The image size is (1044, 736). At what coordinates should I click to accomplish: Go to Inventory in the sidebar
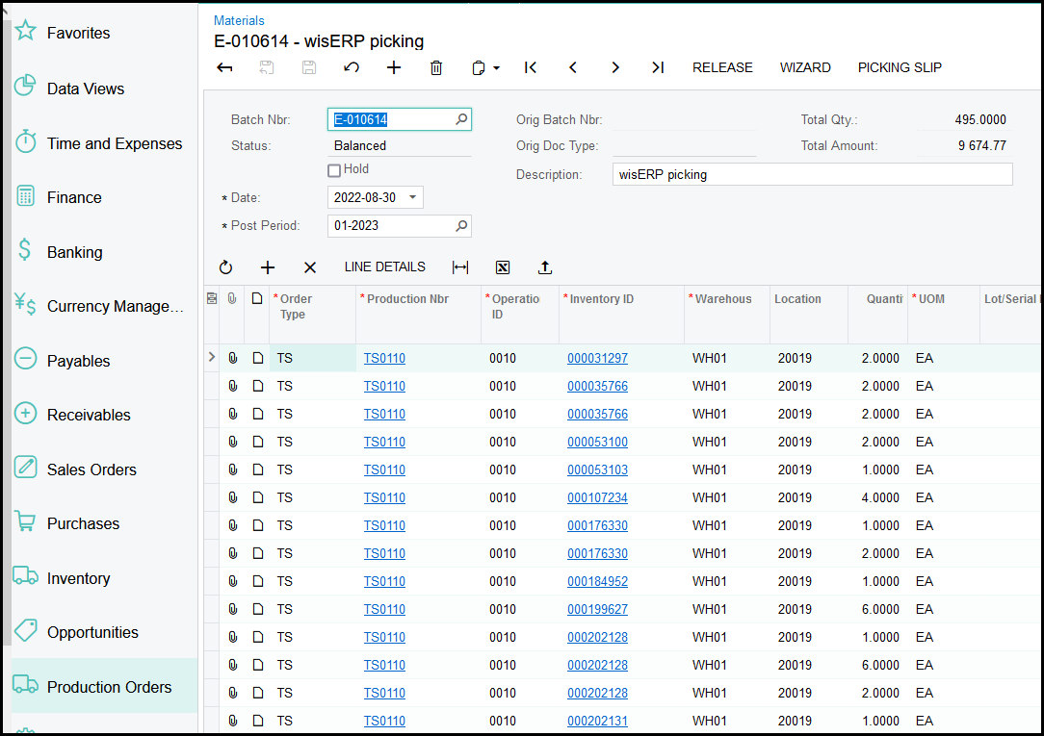[x=78, y=578]
